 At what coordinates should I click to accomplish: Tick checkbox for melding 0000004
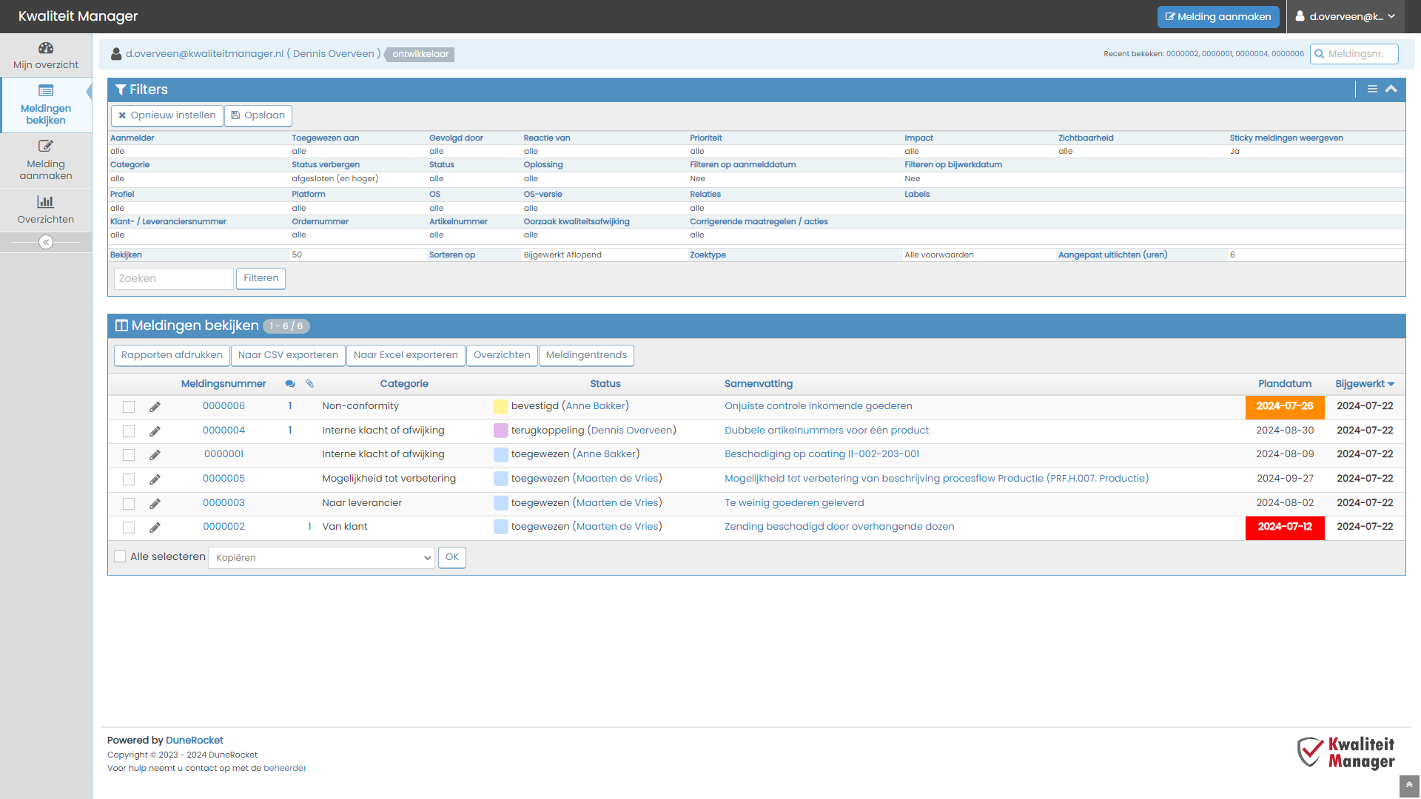[x=129, y=431]
